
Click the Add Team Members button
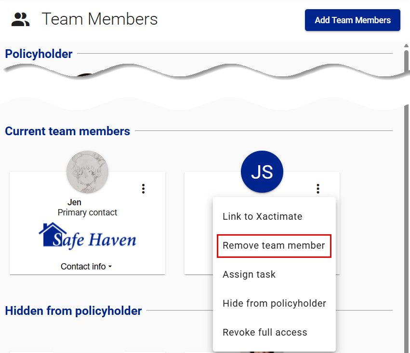coord(352,20)
